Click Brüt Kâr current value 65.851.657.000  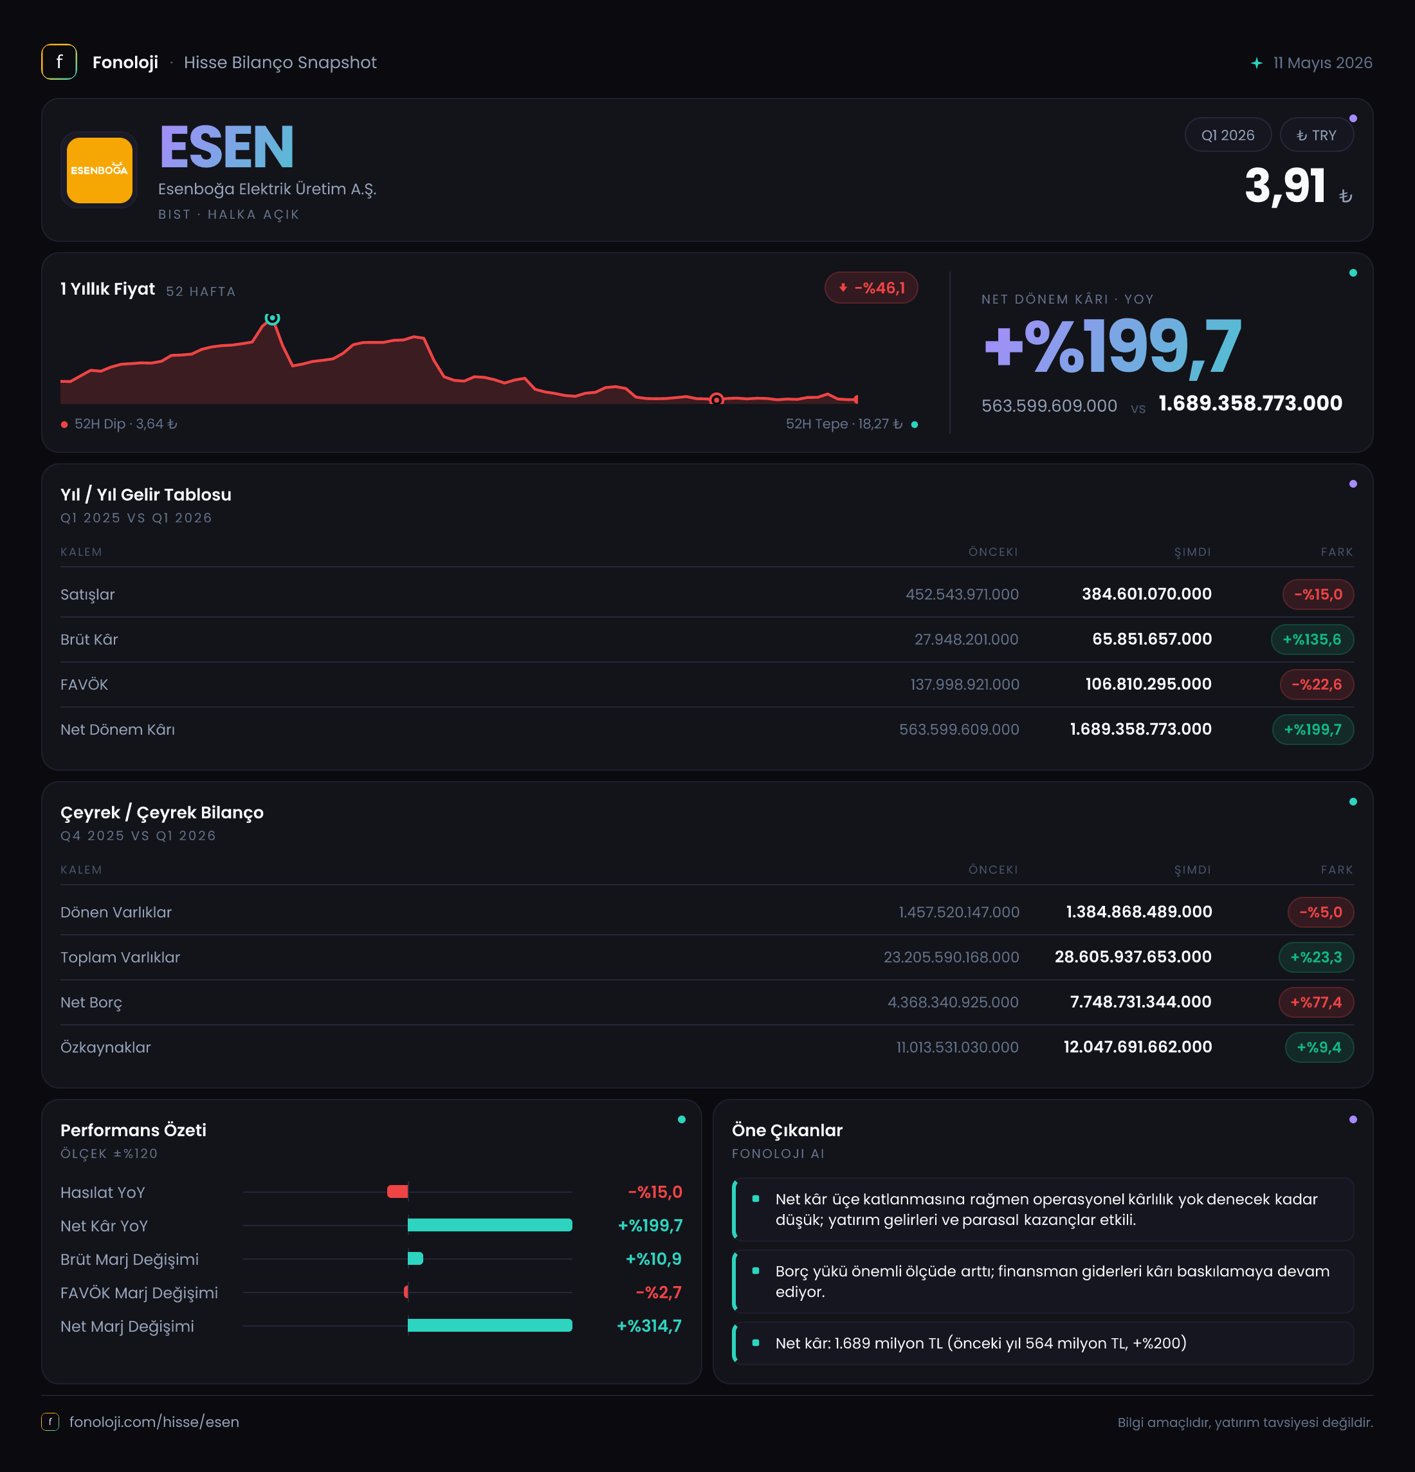coord(1151,639)
